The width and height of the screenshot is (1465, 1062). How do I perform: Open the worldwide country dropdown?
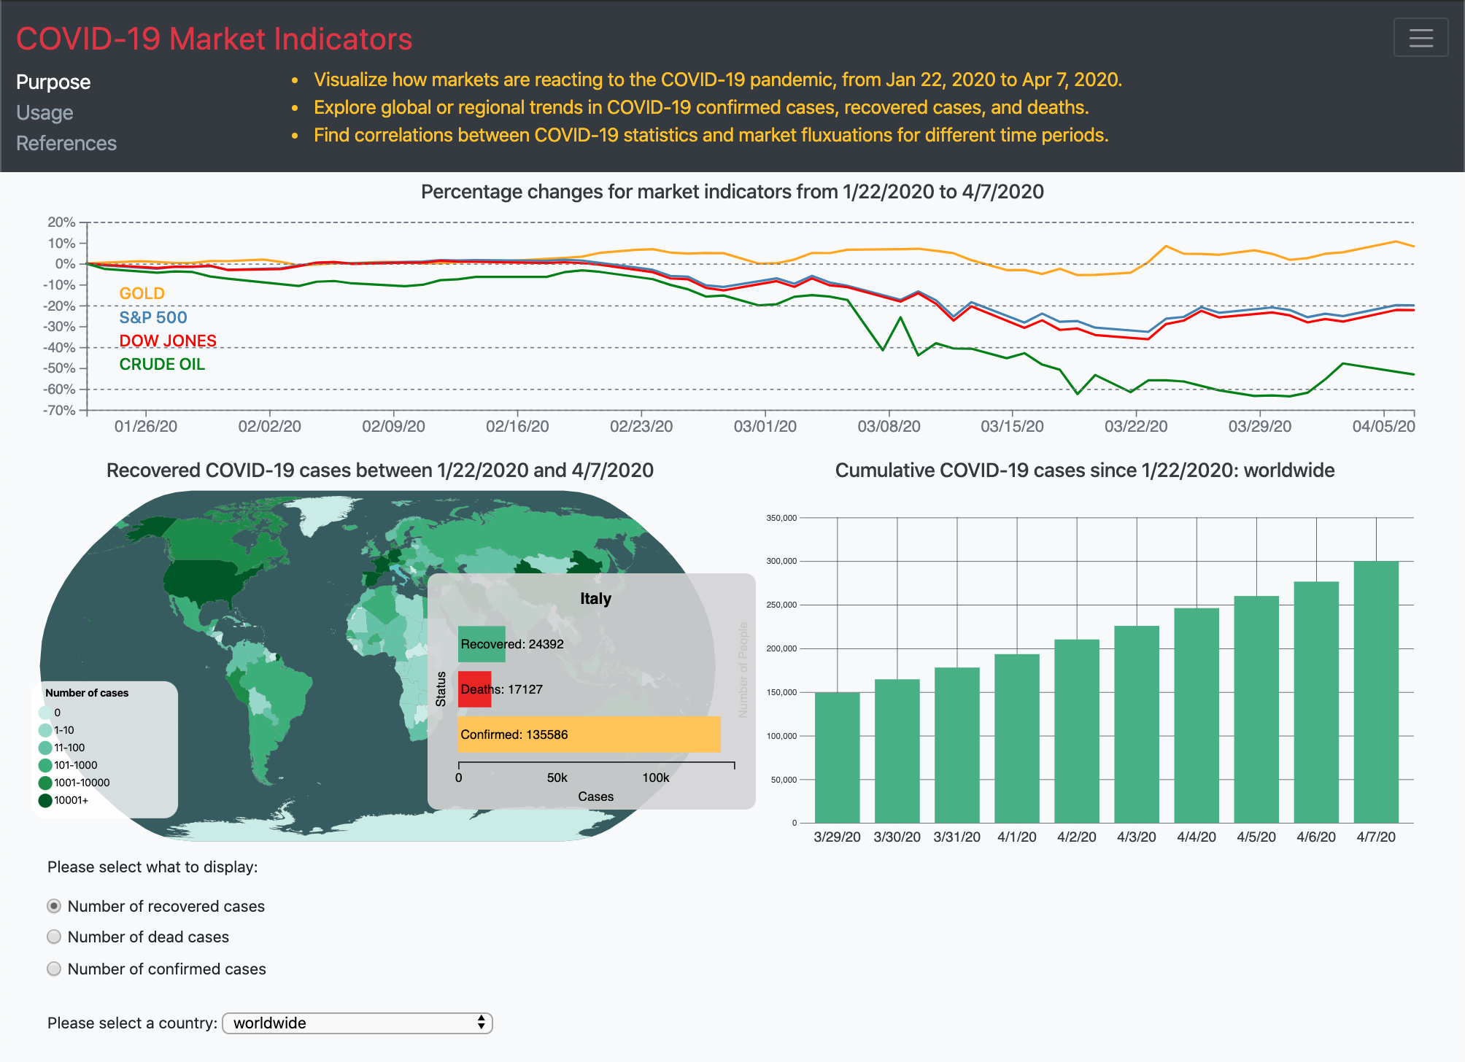pos(357,1023)
